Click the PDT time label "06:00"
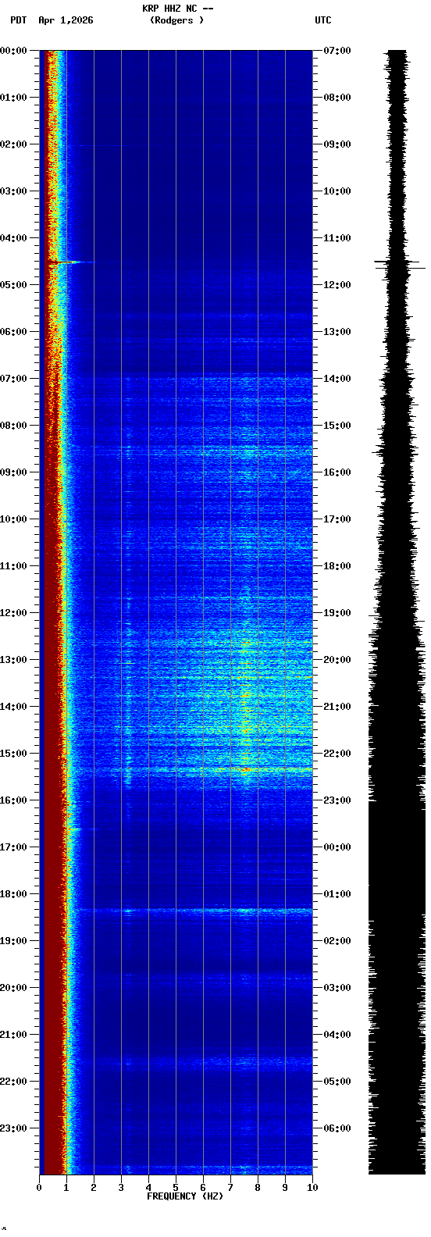 [13, 332]
